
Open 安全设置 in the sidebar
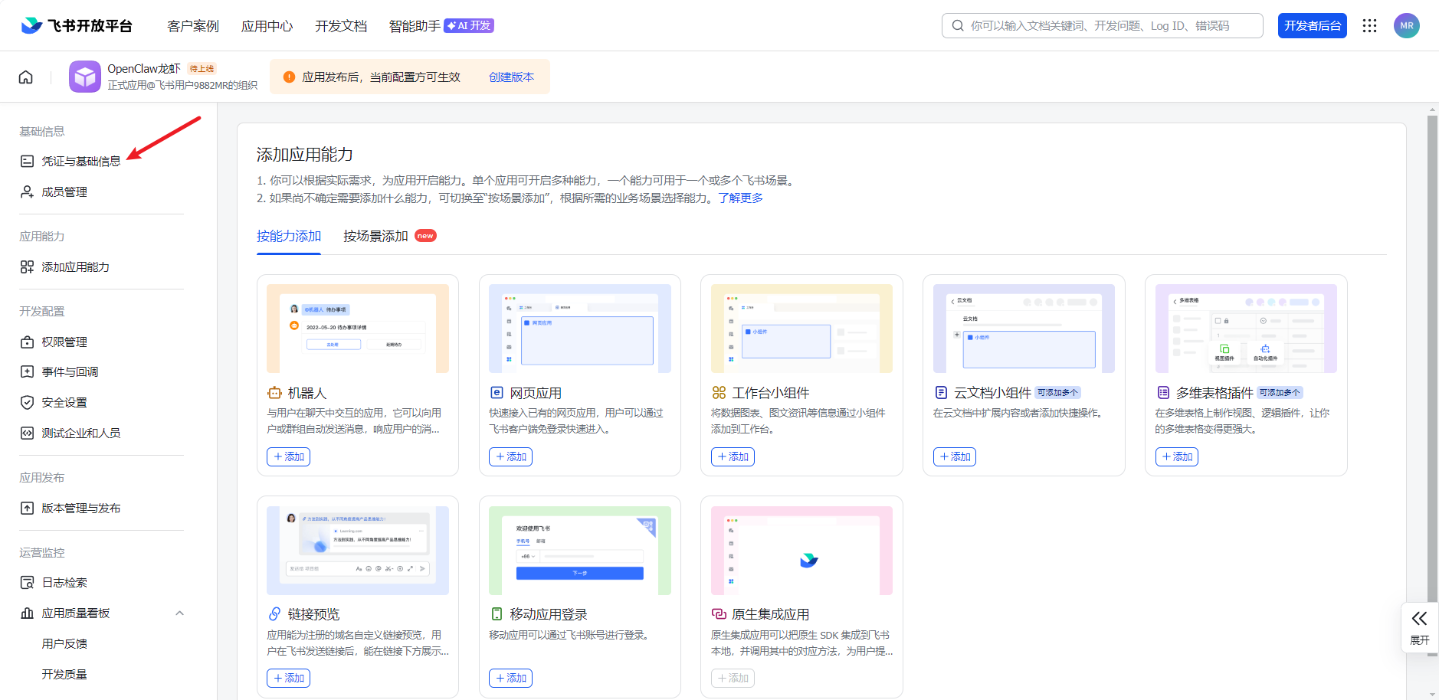64,403
